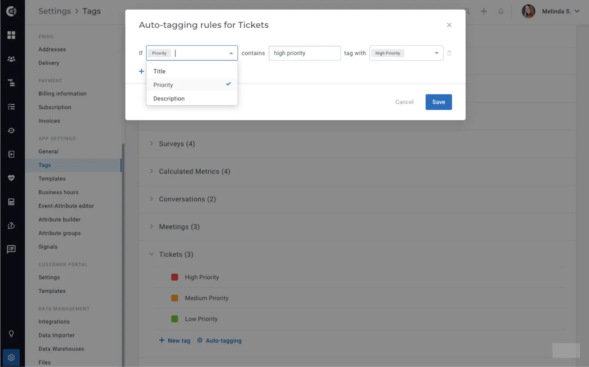Image resolution: width=589 pixels, height=367 pixels.
Task: Click the conversations message icon in sidebar
Action: click(11, 249)
